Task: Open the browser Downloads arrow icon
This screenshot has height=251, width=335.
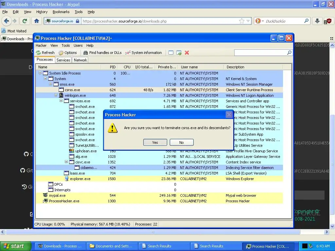Action: pyautogui.click(x=317, y=21)
